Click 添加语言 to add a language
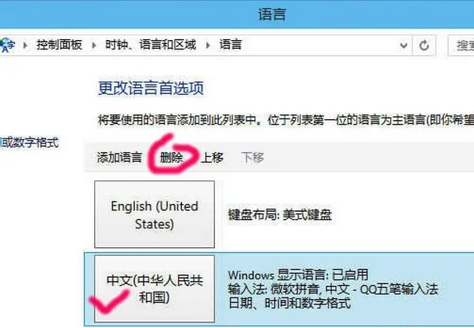 [119, 158]
